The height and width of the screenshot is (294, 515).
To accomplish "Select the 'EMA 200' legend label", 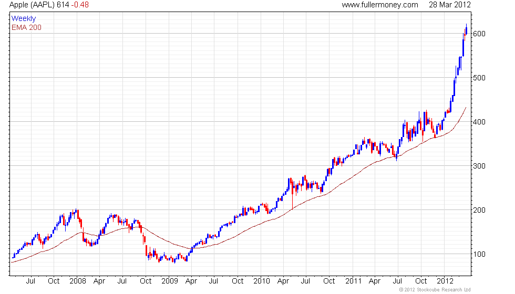I will click(x=26, y=27).
